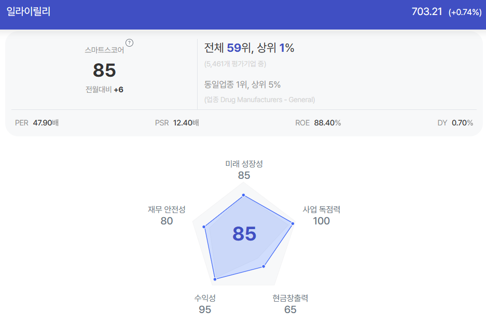Click the 사업 독점력 score of 100
486x325 pixels.
322,221
